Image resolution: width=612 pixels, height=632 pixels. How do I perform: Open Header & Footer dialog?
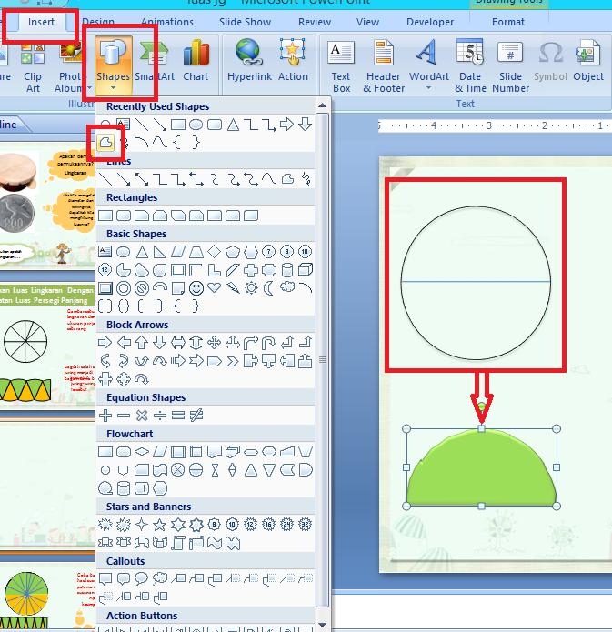pyautogui.click(x=384, y=65)
